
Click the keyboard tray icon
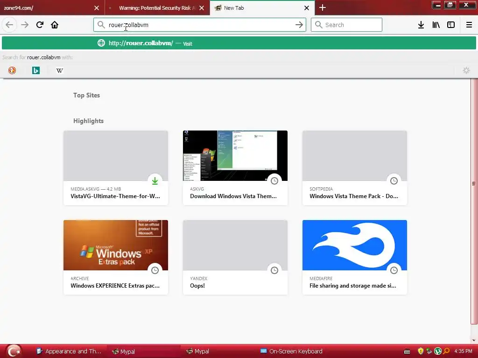(407, 351)
